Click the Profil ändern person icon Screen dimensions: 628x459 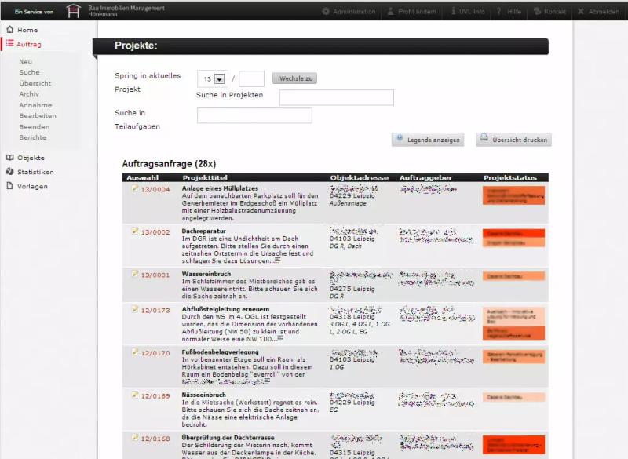(x=390, y=11)
